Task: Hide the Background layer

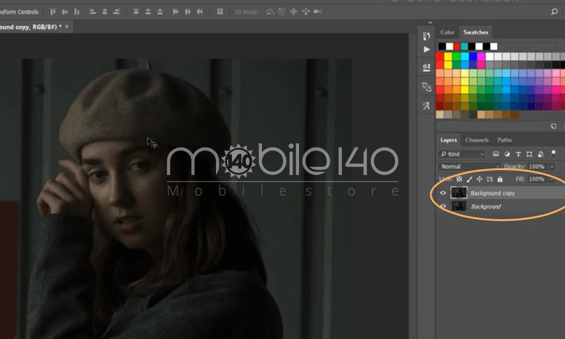Action: click(443, 206)
